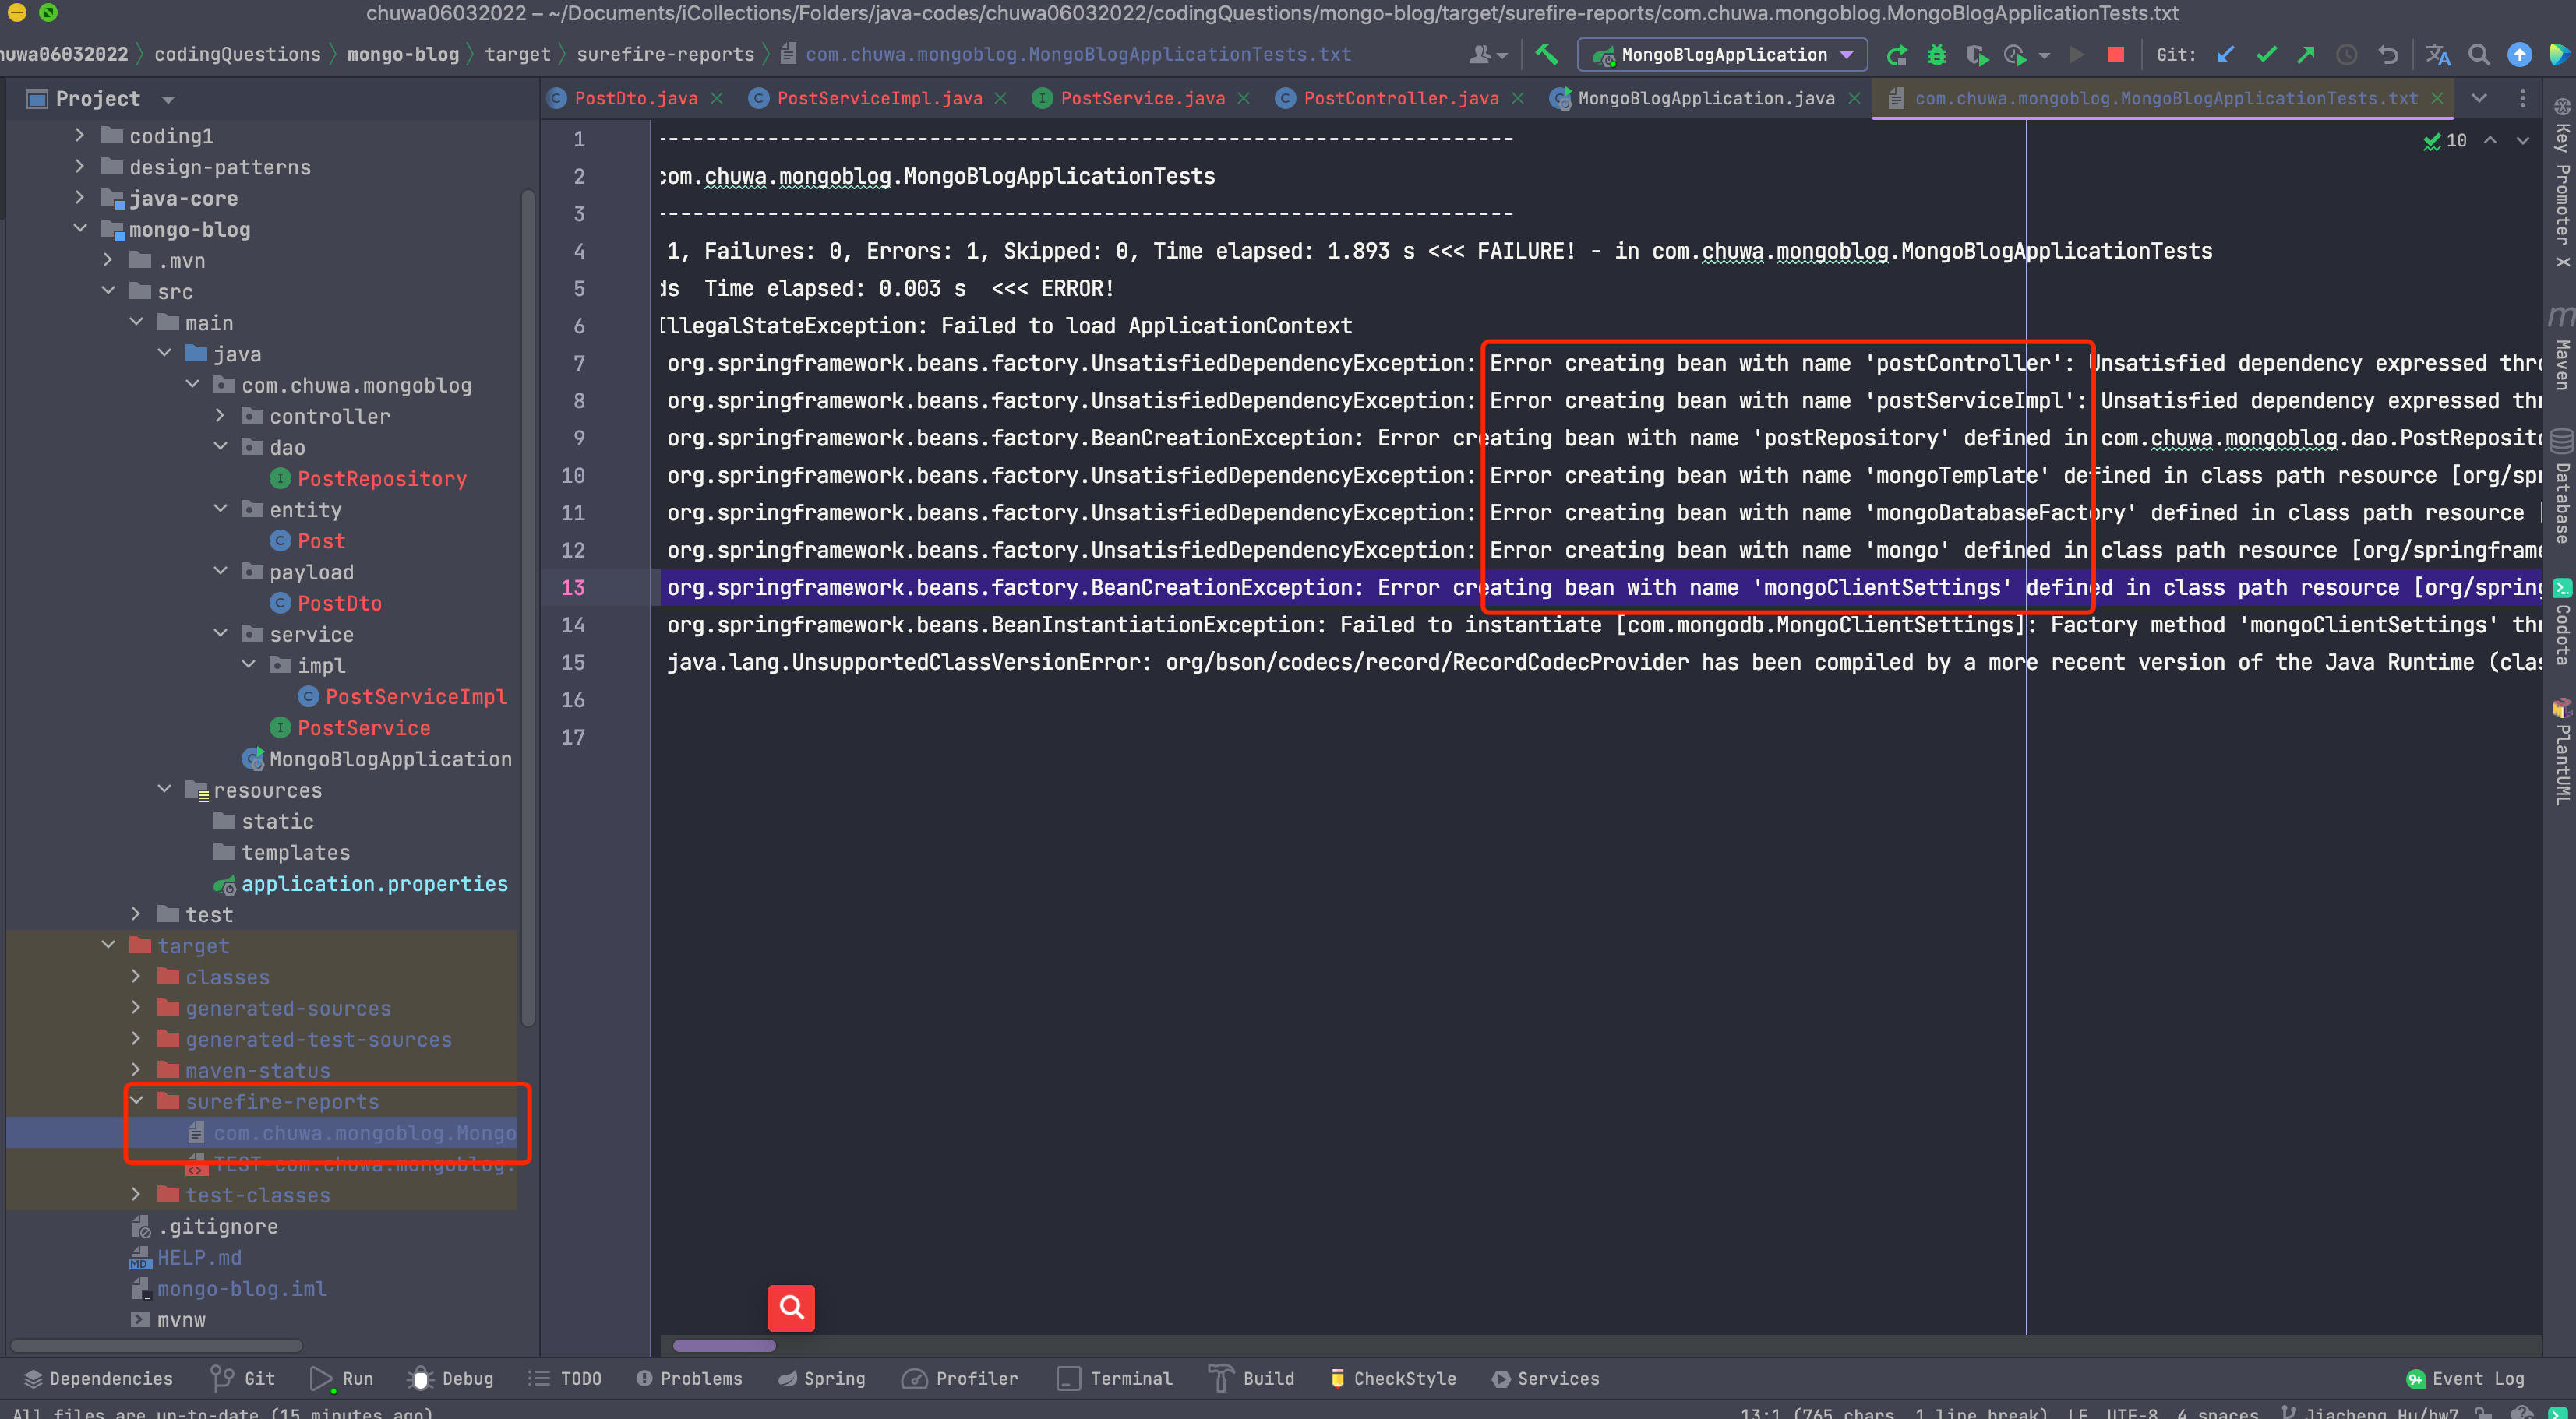
Task: Click the editor horizontal scrollbar thumb
Action: coord(724,1345)
